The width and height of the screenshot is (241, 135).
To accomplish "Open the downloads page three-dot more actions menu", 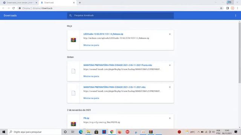I will coord(235,15).
